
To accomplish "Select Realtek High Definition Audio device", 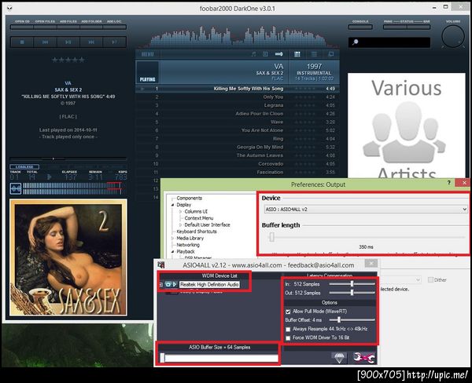I will 209,284.
